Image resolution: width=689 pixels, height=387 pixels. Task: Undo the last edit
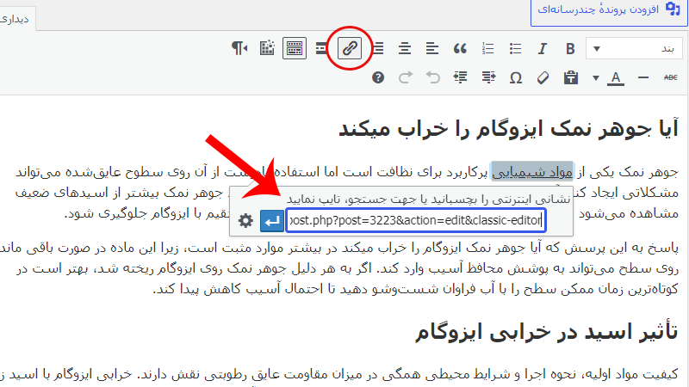pyautogui.click(x=433, y=77)
